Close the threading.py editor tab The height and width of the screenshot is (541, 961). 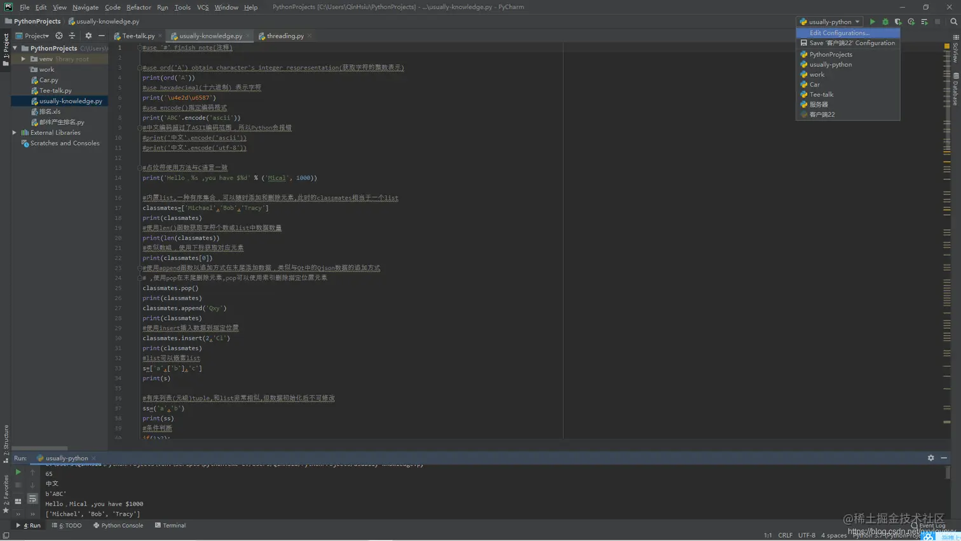pos(310,36)
